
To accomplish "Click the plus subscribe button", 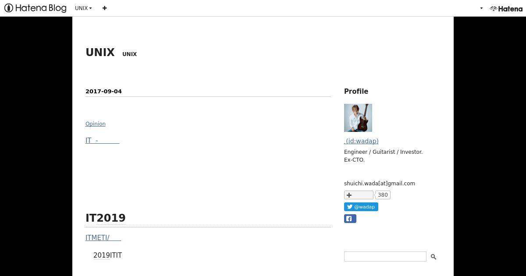I will 359,195.
